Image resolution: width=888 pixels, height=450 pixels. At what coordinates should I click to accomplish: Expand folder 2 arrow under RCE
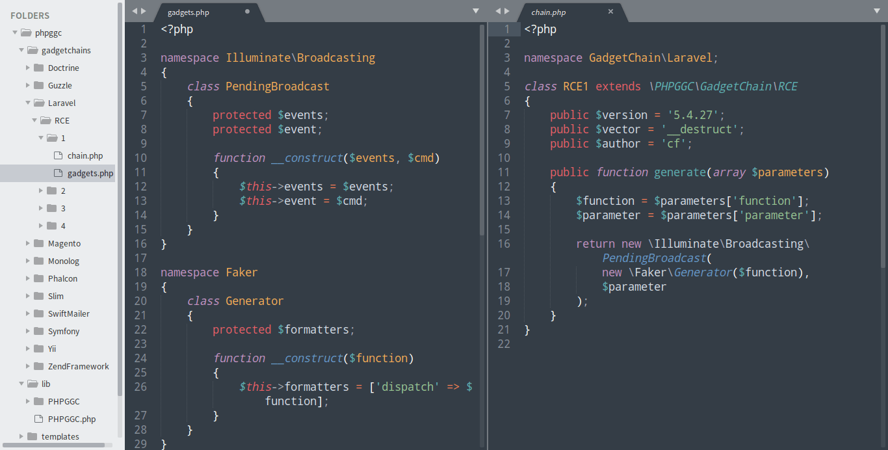(x=40, y=191)
